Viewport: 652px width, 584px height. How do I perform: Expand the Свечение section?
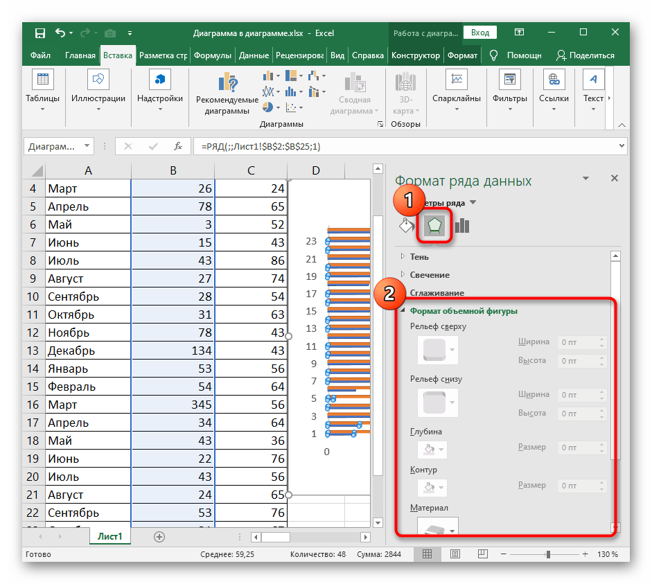point(429,275)
